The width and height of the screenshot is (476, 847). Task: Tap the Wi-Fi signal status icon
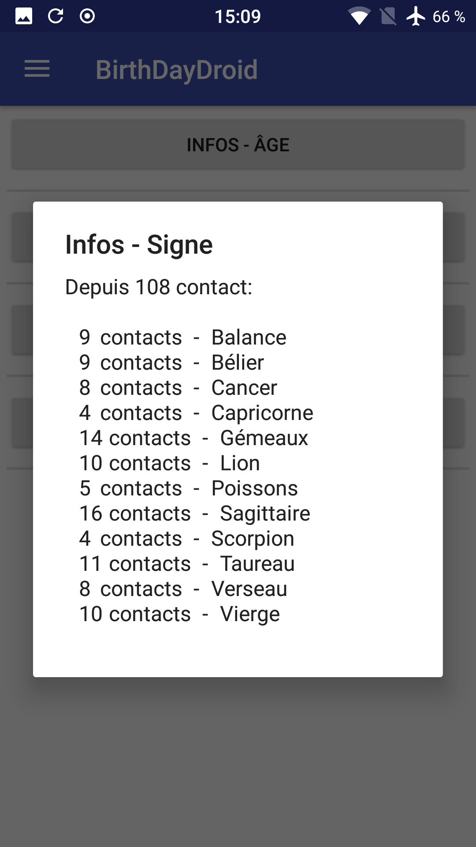point(359,17)
